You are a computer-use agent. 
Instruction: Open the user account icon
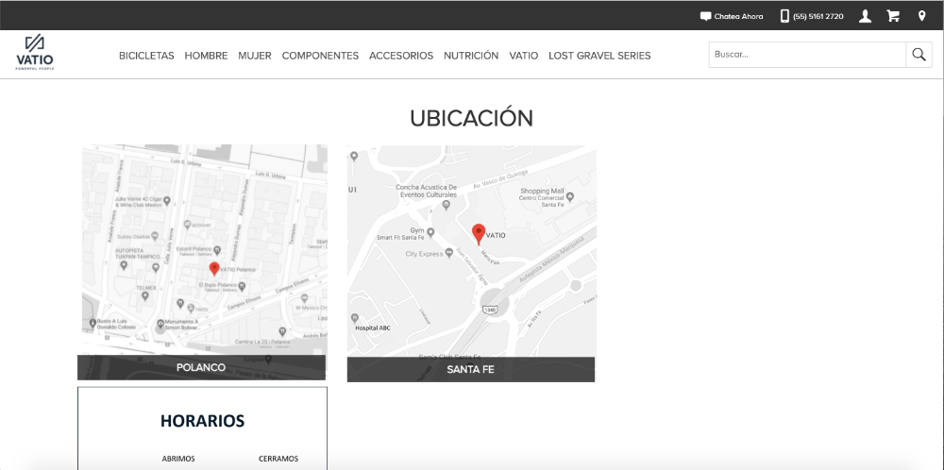coord(865,16)
